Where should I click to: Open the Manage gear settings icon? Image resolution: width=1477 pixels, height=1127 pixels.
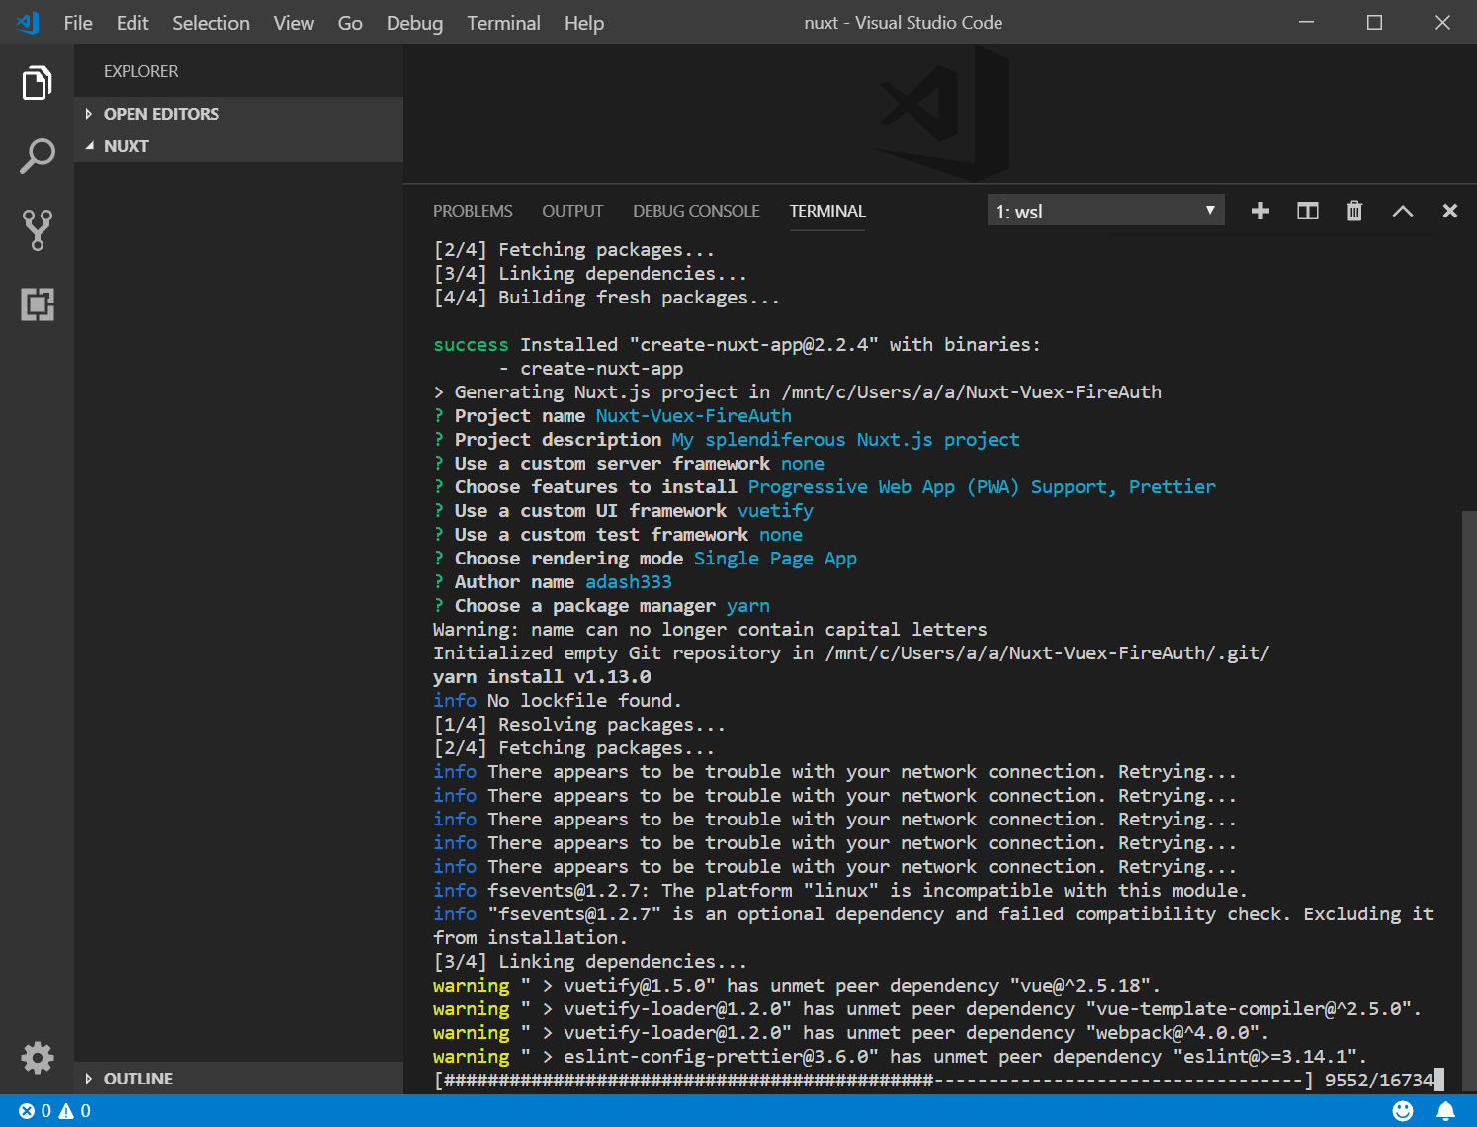(37, 1058)
